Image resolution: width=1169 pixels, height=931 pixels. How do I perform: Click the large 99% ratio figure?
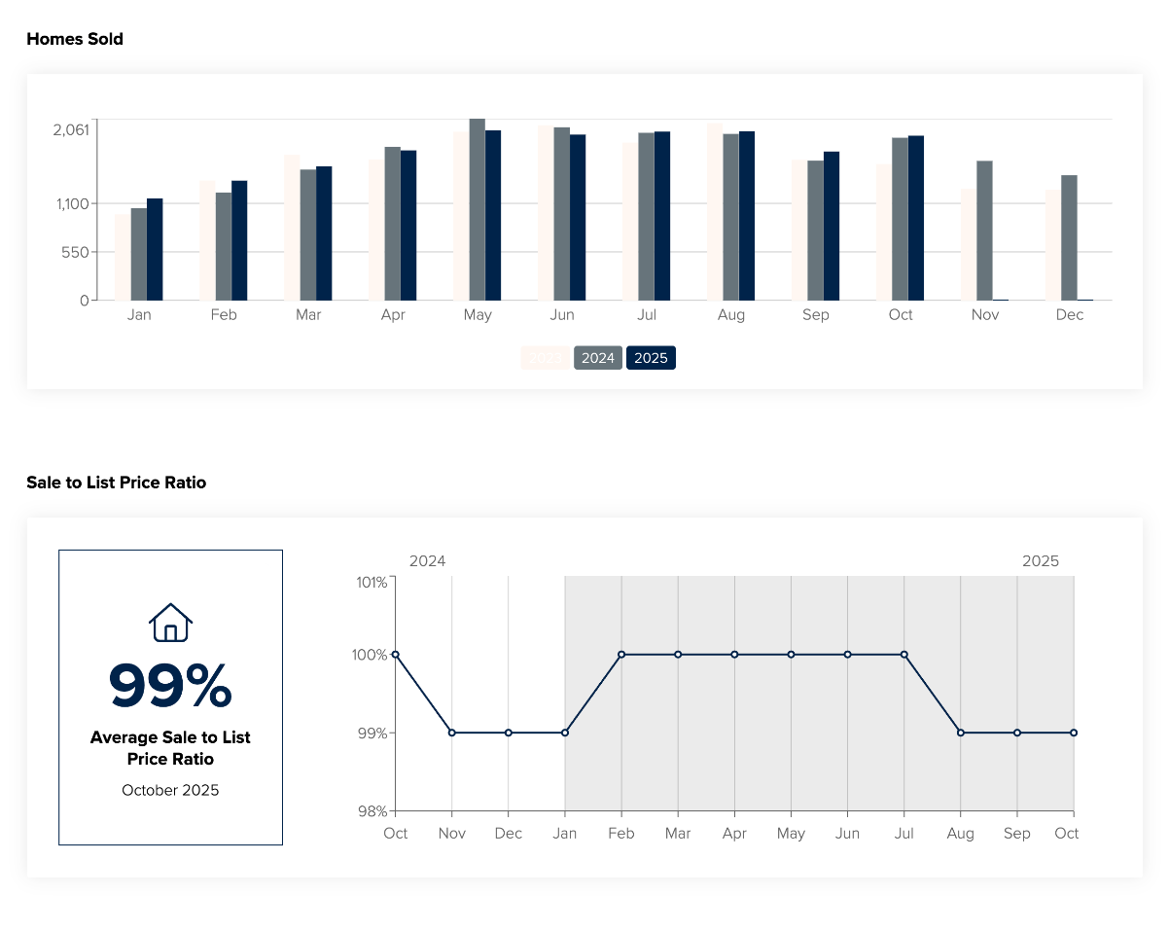coord(170,686)
